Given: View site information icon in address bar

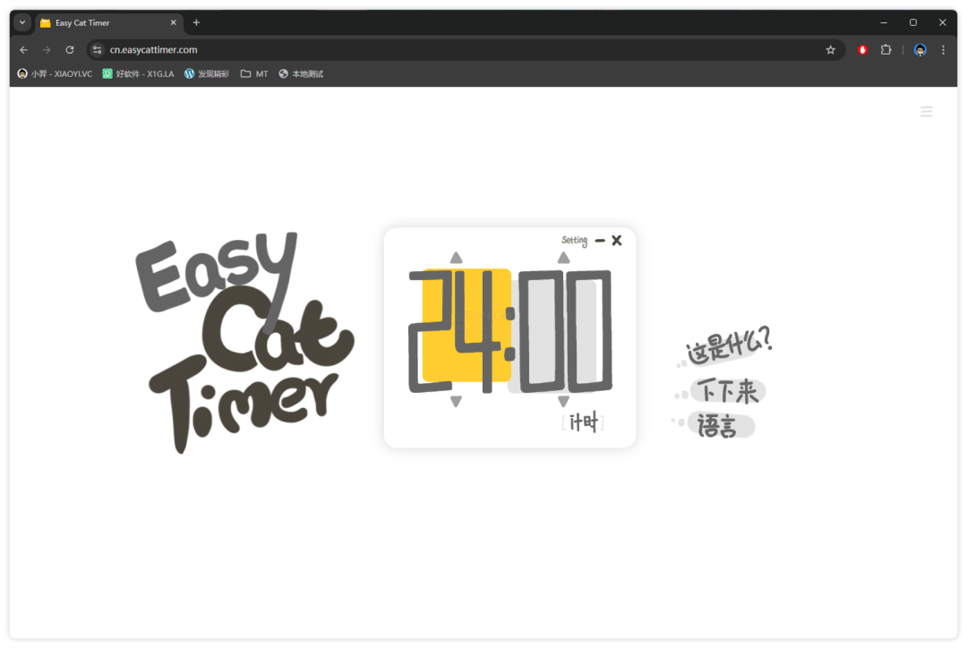Looking at the screenshot, I should coord(97,50).
